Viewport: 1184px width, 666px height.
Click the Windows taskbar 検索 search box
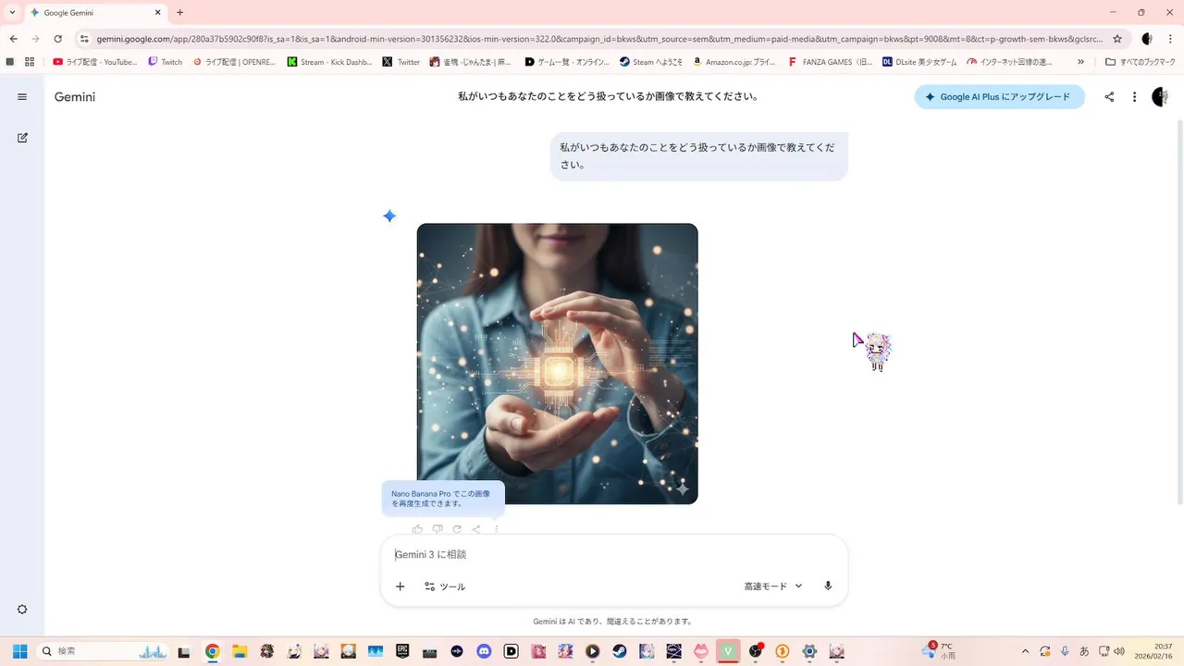[105, 651]
